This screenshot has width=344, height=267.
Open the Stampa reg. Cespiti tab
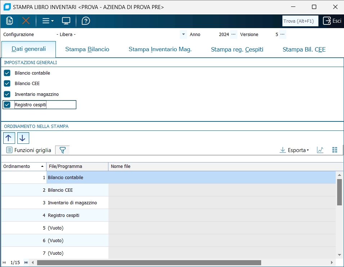(237, 50)
